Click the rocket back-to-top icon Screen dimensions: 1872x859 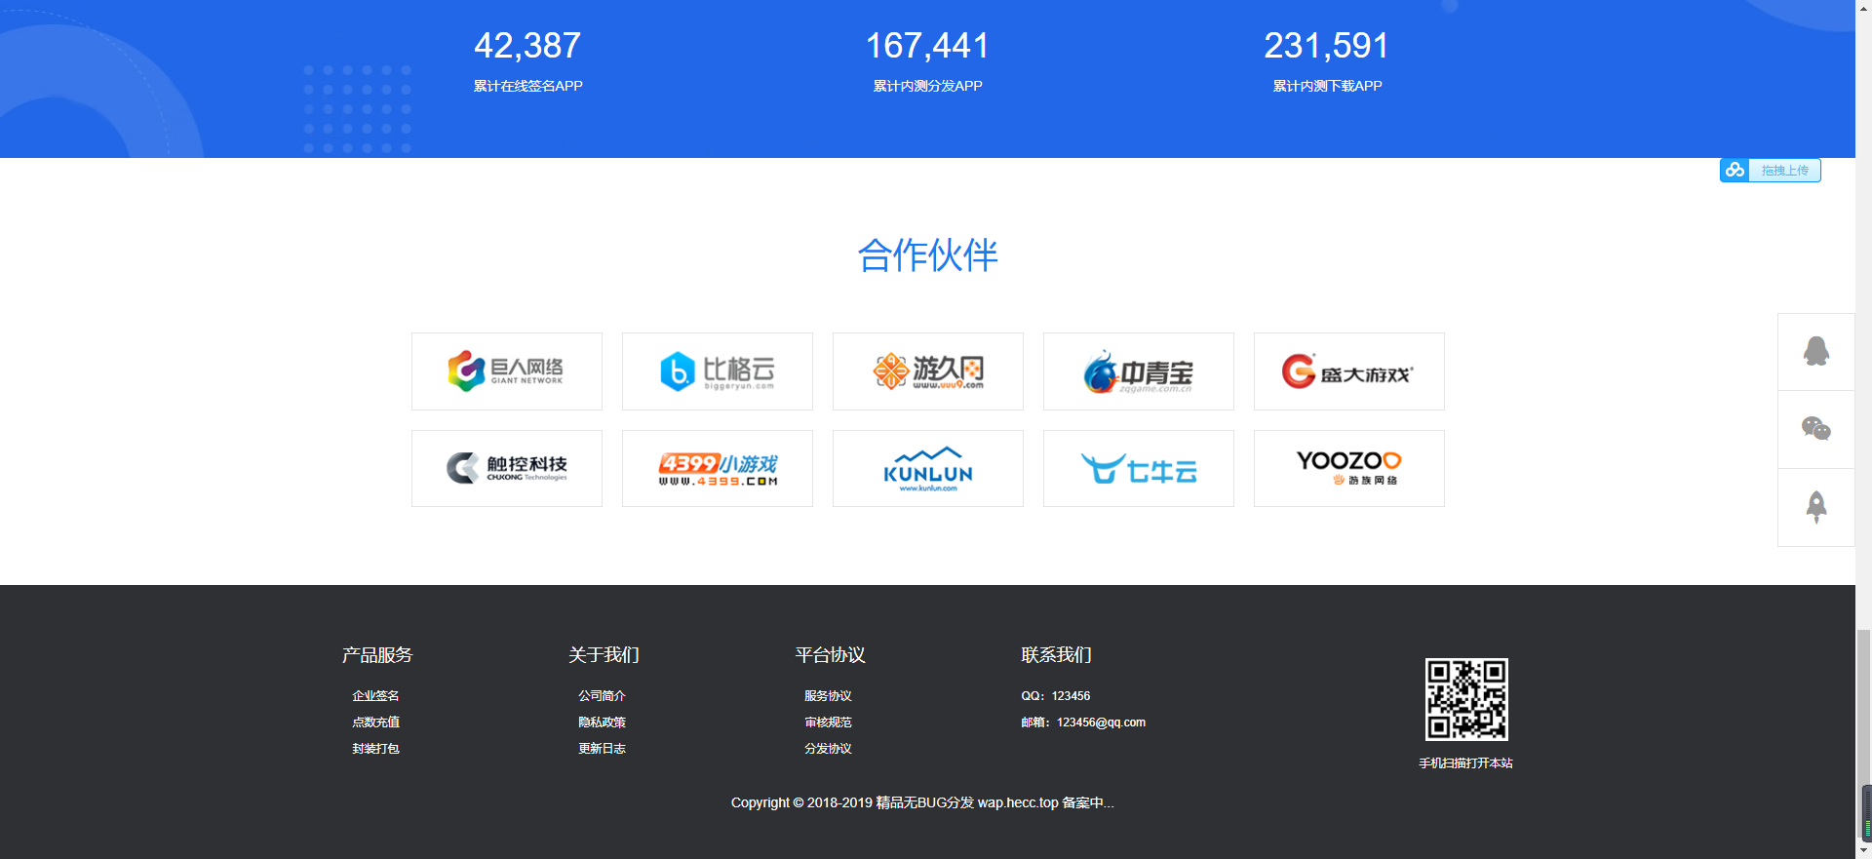(x=1815, y=507)
